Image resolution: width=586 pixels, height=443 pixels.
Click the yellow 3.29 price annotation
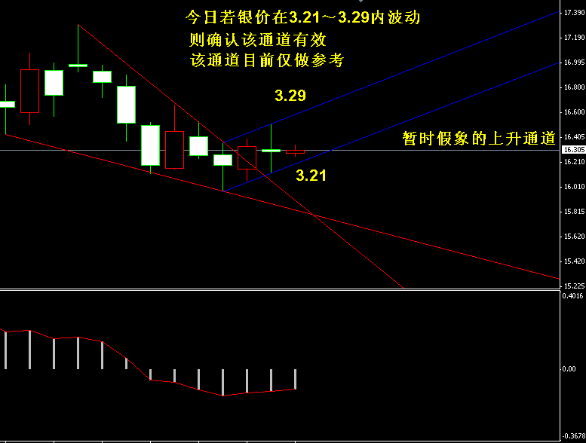click(x=290, y=96)
